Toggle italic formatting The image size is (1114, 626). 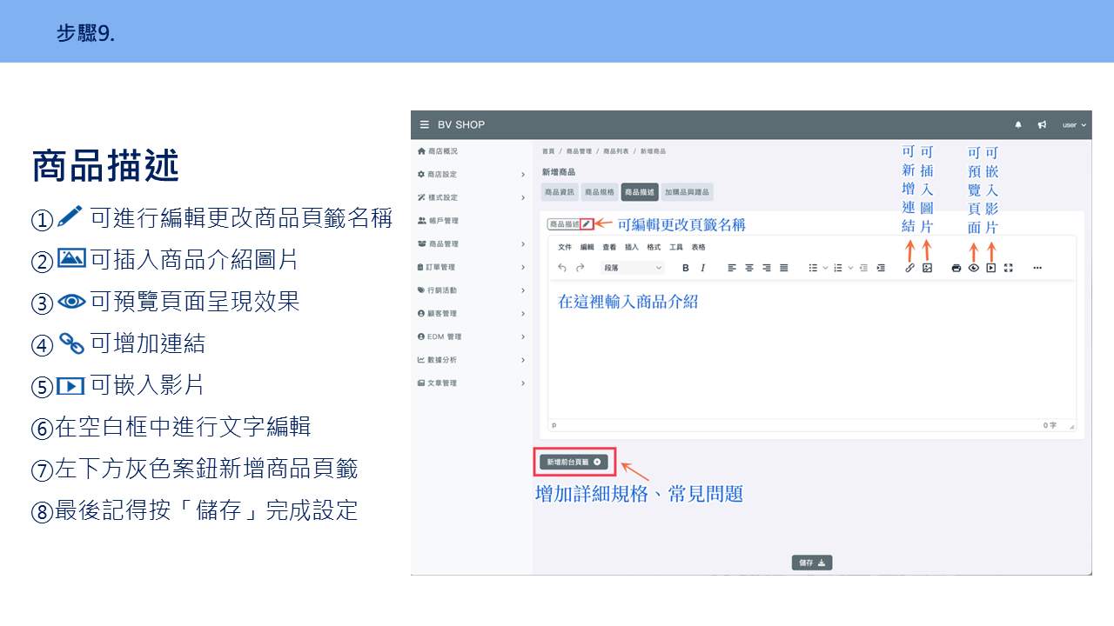[703, 268]
